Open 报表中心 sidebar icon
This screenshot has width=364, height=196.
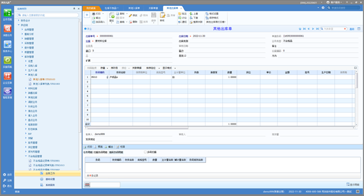click(8, 46)
